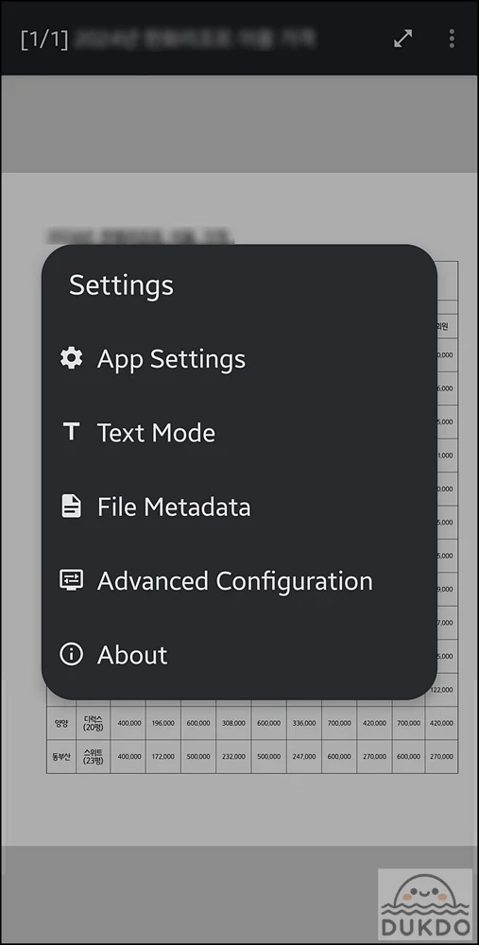Click the 양양 row label cell
This screenshot has height=945, width=479.
click(x=61, y=723)
